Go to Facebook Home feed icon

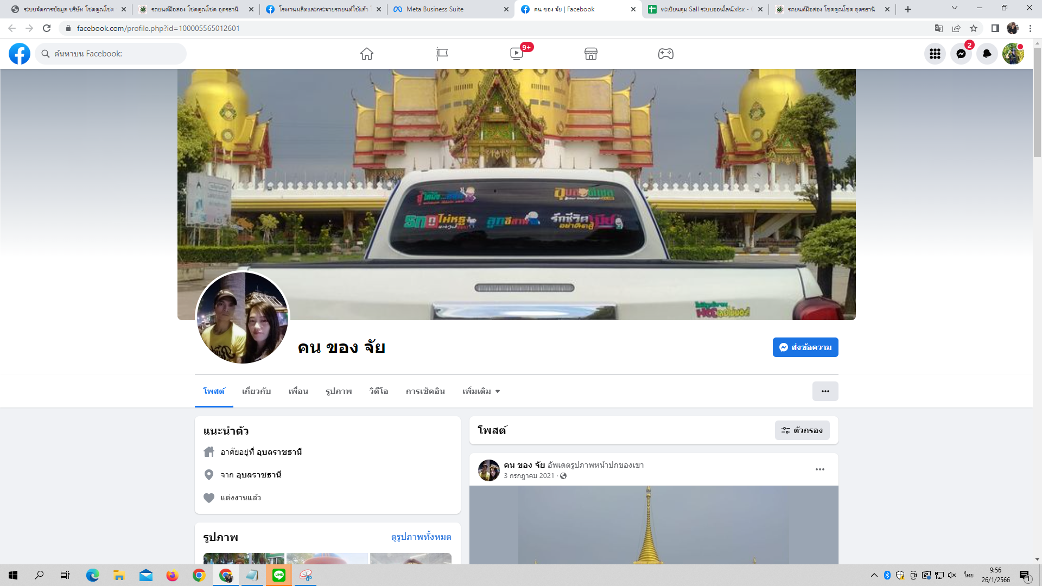(367, 54)
